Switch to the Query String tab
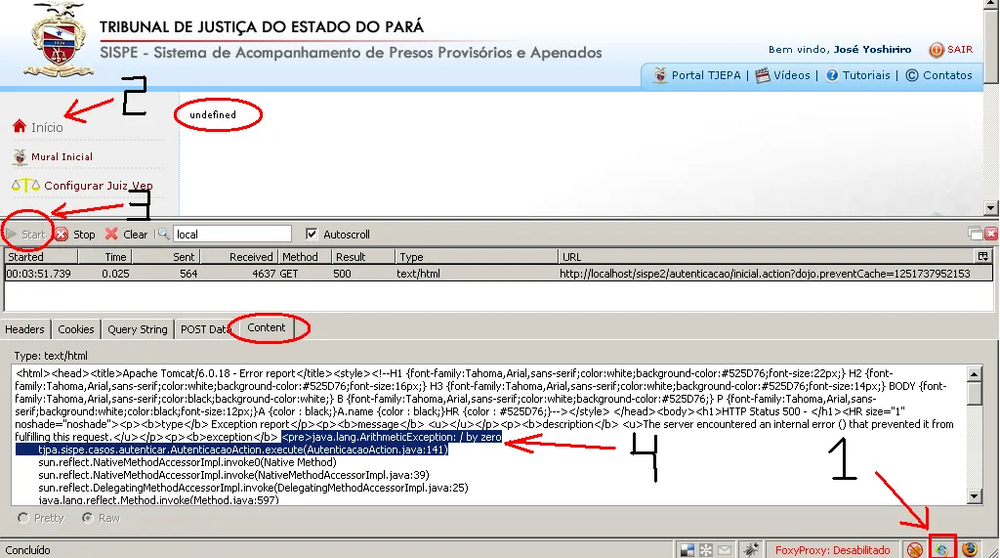 [137, 329]
